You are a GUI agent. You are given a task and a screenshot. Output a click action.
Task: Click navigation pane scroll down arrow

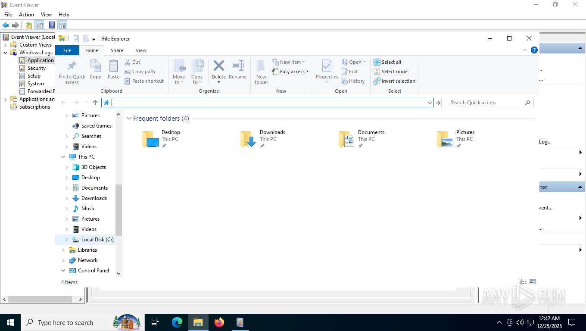click(119, 274)
